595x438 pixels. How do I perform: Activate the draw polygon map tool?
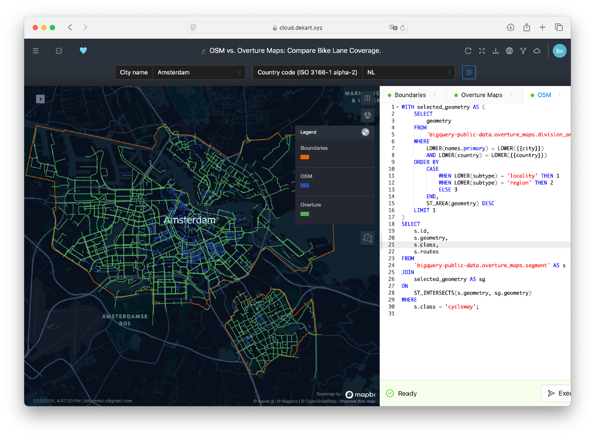point(367,238)
